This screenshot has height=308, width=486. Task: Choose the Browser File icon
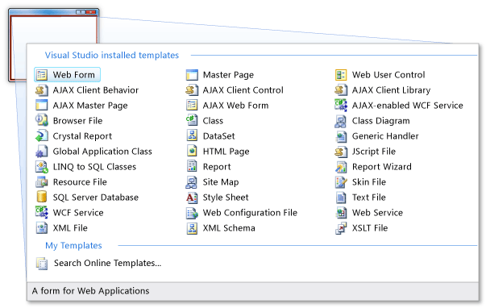(x=42, y=121)
